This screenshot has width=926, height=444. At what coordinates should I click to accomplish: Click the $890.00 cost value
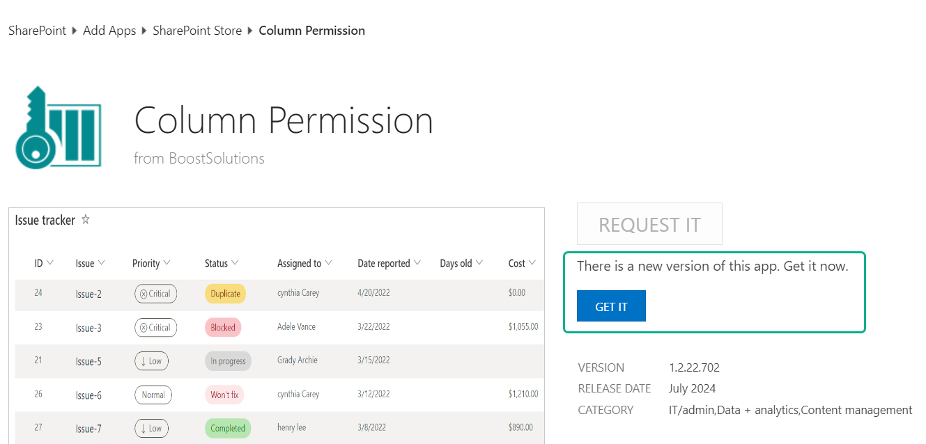tap(520, 427)
